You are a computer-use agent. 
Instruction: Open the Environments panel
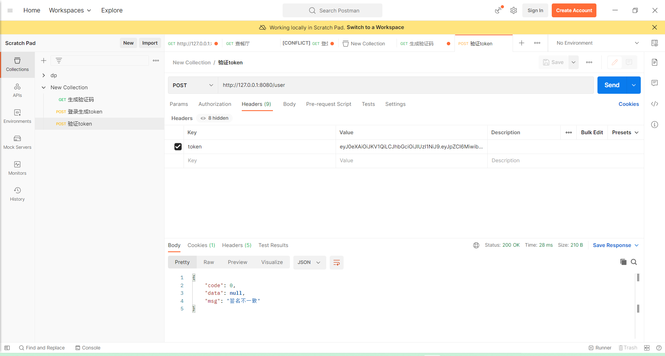17,116
